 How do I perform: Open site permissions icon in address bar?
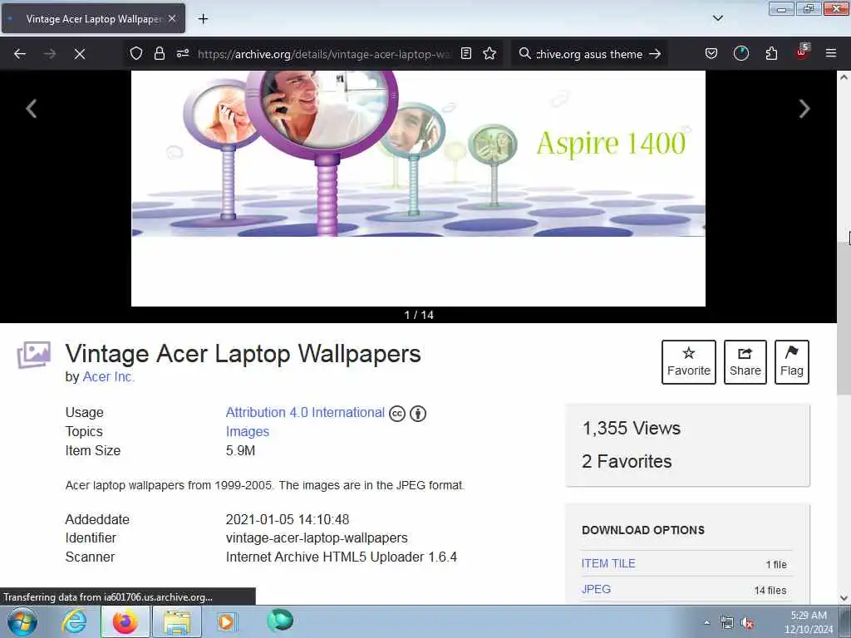[182, 53]
